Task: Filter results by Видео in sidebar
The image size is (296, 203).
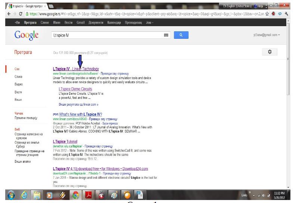Action: coord(19,84)
